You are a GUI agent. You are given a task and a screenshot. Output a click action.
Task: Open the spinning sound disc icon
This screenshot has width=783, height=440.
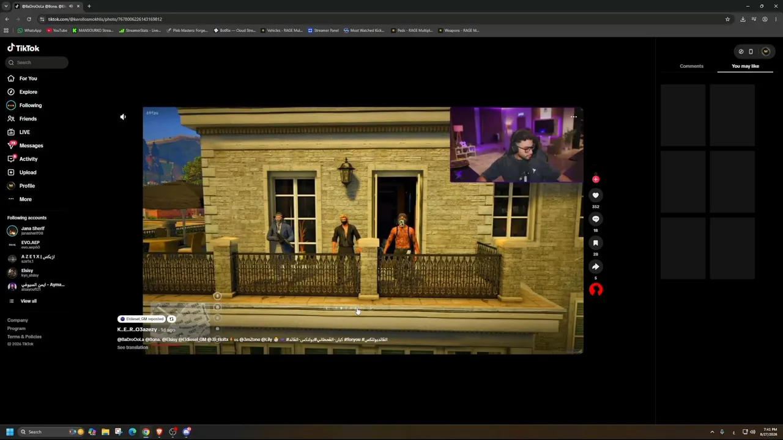coord(596,290)
